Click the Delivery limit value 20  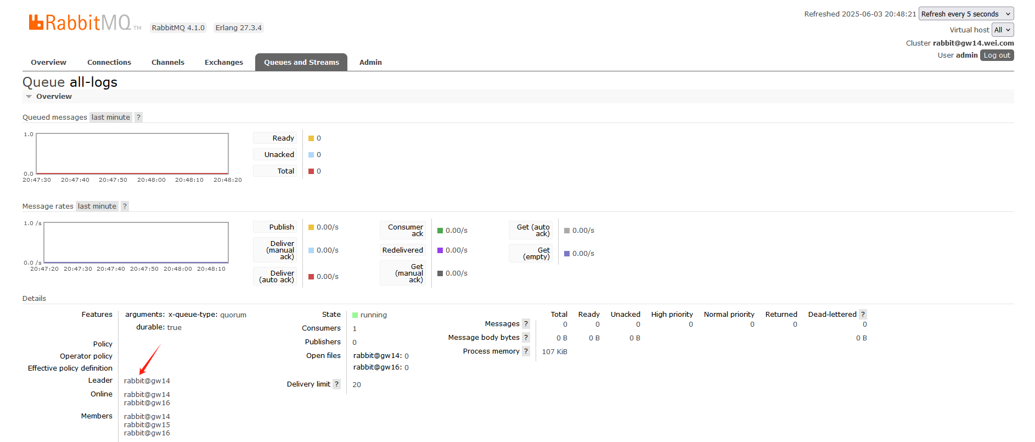coord(357,384)
